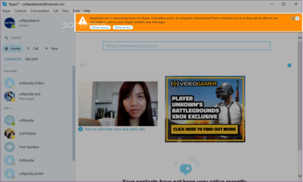Screen dimensions: 303x182
Task: Open the blue gear settings icon
Action: coord(289,65)
